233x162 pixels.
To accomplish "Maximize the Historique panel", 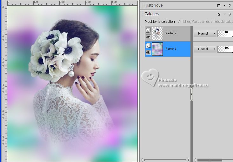I will coord(219,5).
